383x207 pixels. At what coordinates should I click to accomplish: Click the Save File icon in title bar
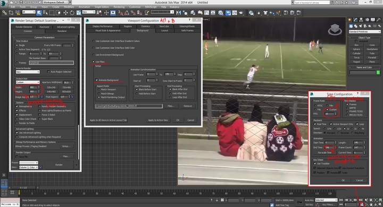(x=21, y=2)
